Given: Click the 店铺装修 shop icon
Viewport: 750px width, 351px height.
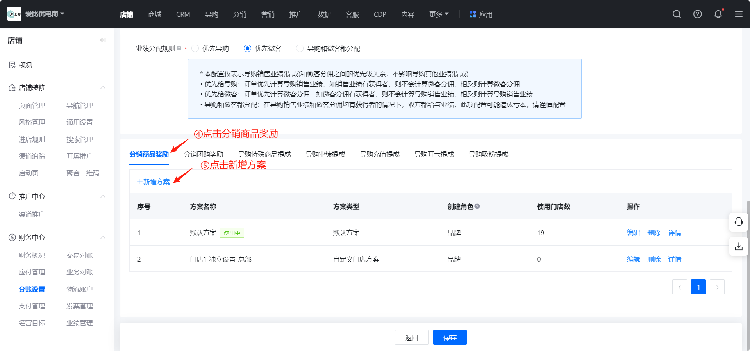Looking at the screenshot, I should (12, 87).
